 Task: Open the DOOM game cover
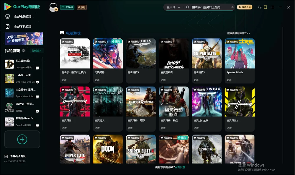108,149
